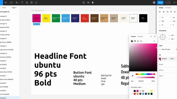Click inside the color saturation field
177x99 pixels.
point(143,57)
